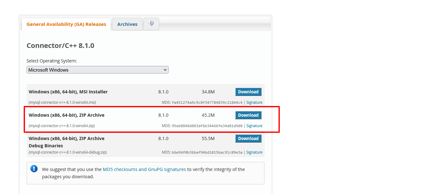Choose an OS from the Select Operating System menu

tap(97, 70)
